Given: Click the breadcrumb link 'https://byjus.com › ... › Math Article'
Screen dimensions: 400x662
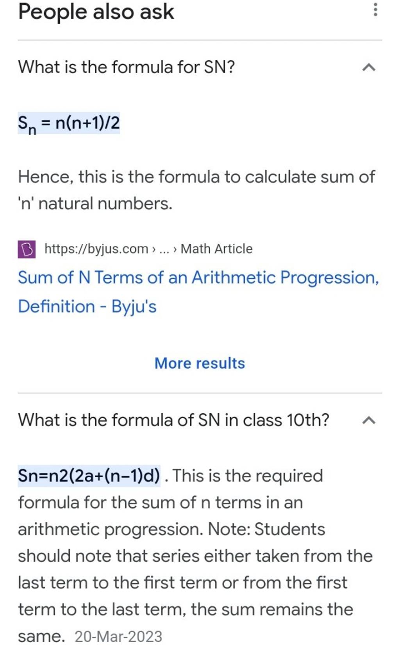Looking at the screenshot, I should tap(148, 249).
